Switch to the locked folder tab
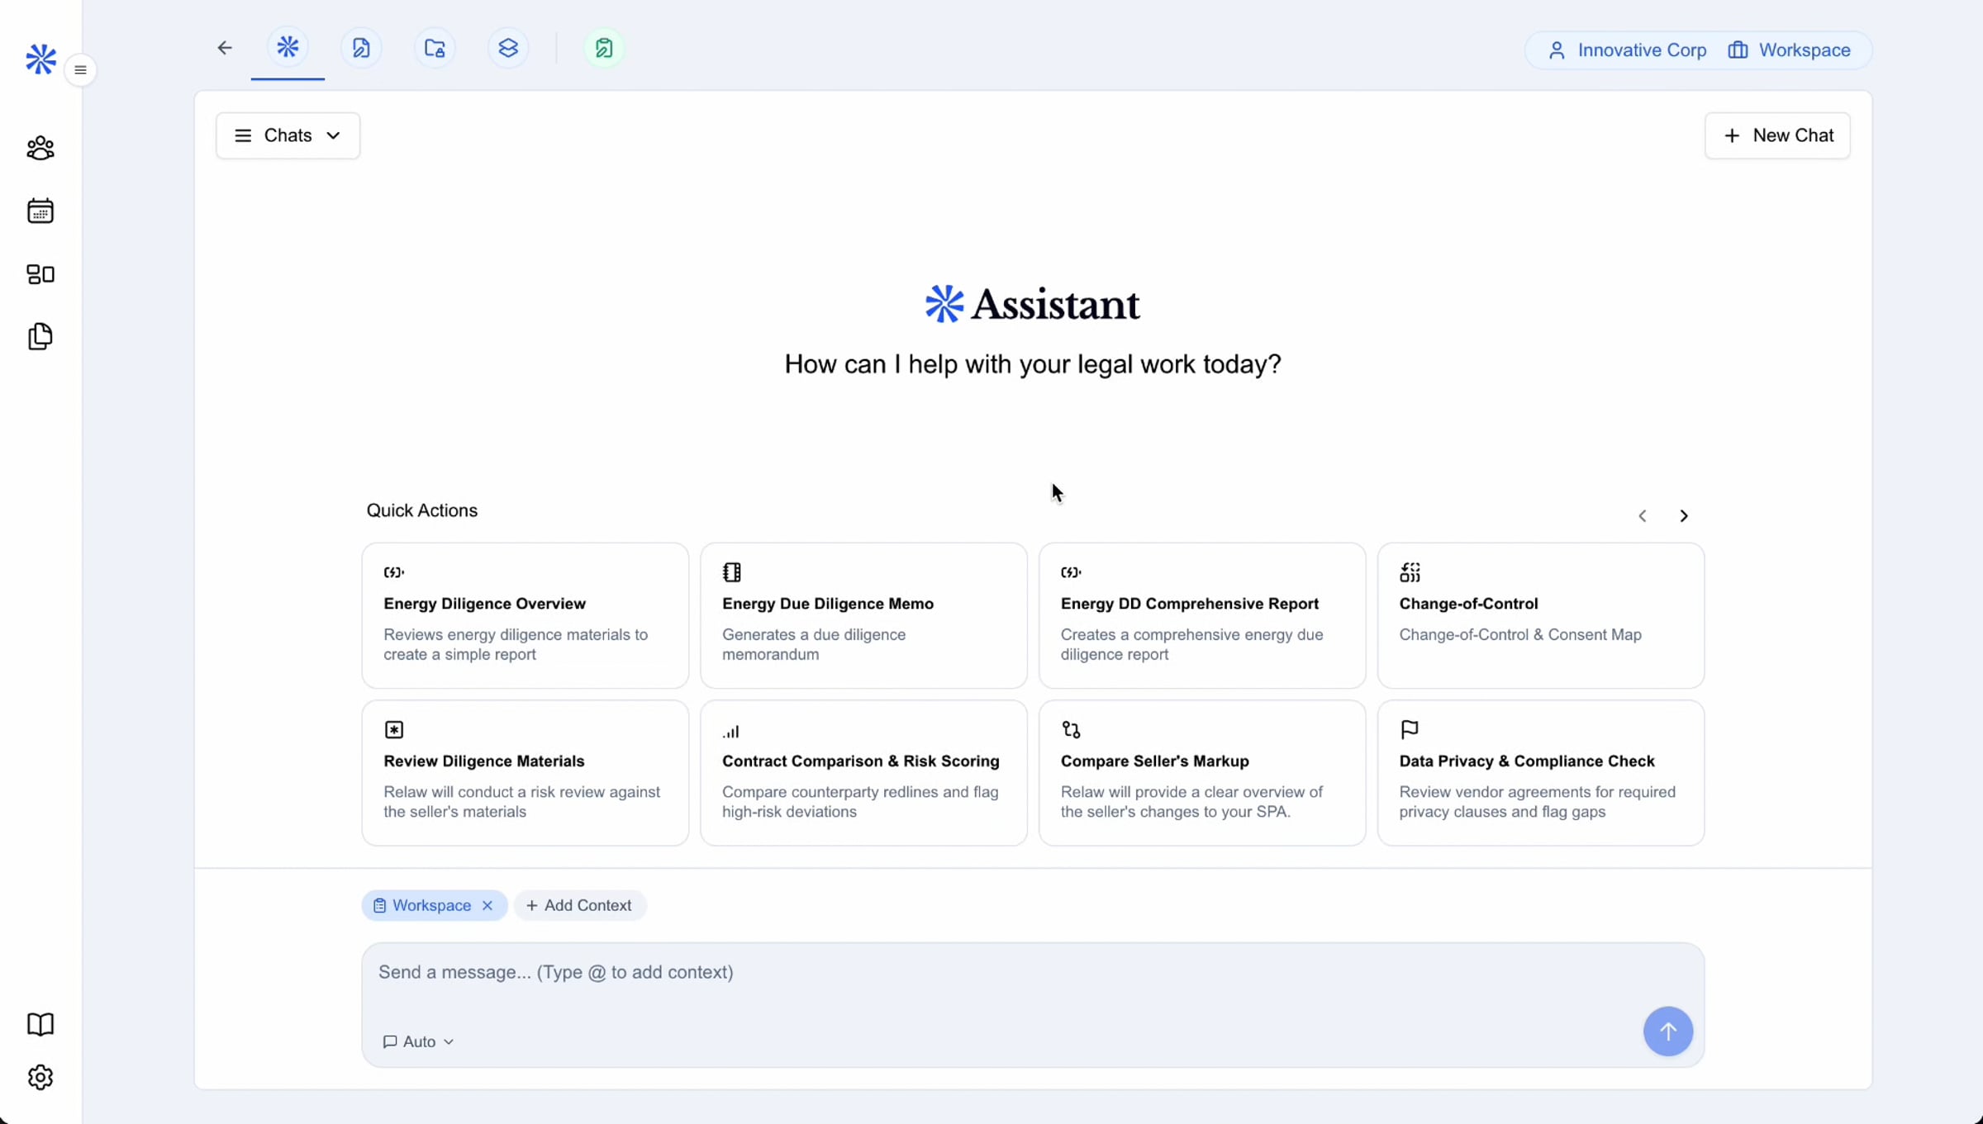1983x1124 pixels. (435, 48)
